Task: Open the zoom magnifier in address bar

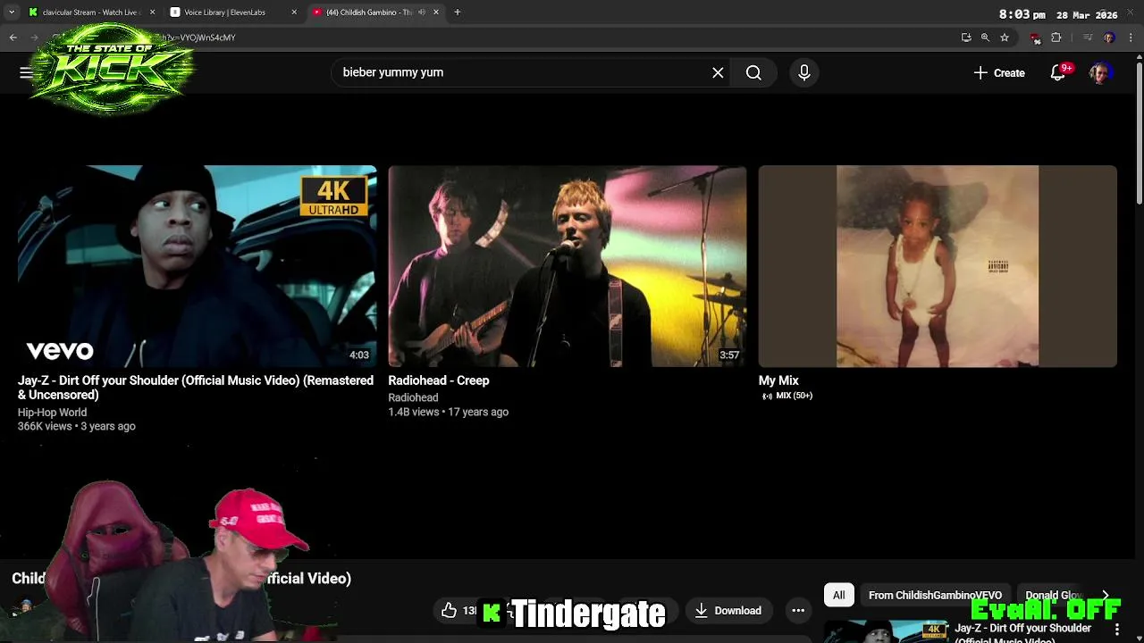Action: pyautogui.click(x=985, y=38)
